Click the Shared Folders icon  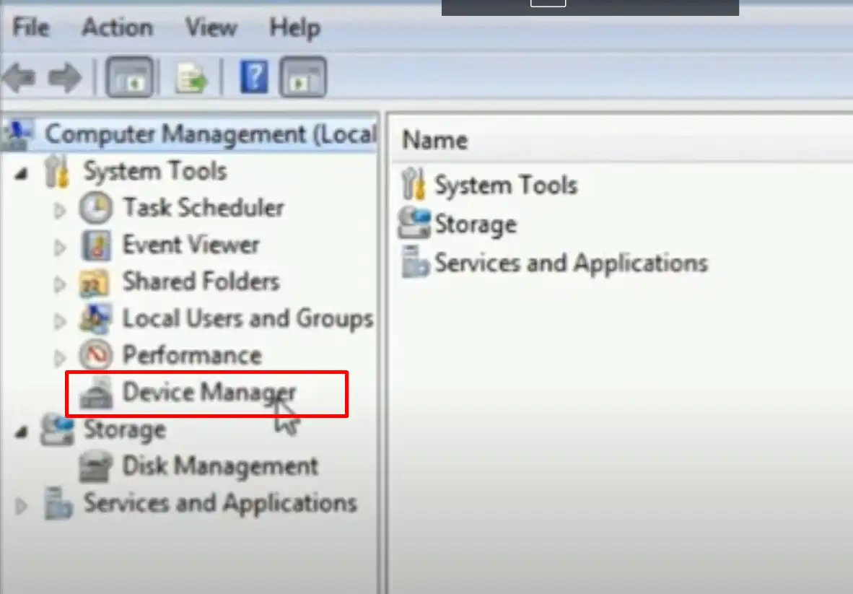(x=94, y=282)
